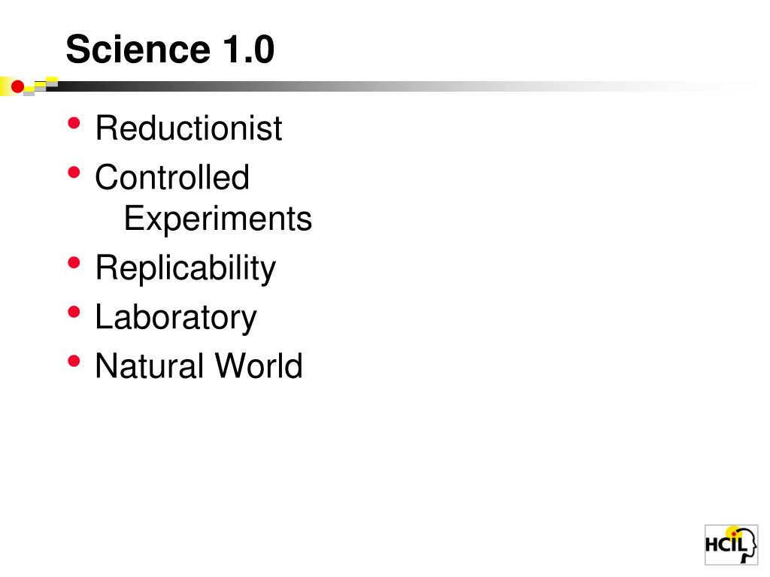Click the word Science in the title
The height and width of the screenshot is (577, 770).
pyautogui.click(x=138, y=49)
